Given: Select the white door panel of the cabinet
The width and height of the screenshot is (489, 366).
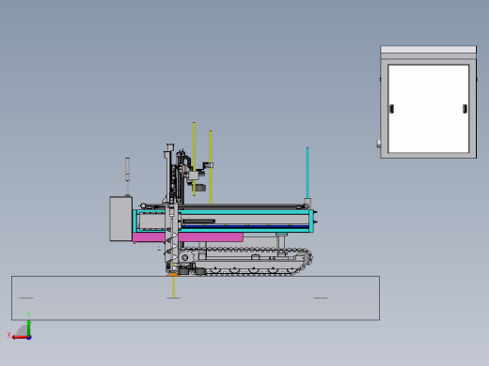Looking at the screenshot, I should [x=428, y=109].
